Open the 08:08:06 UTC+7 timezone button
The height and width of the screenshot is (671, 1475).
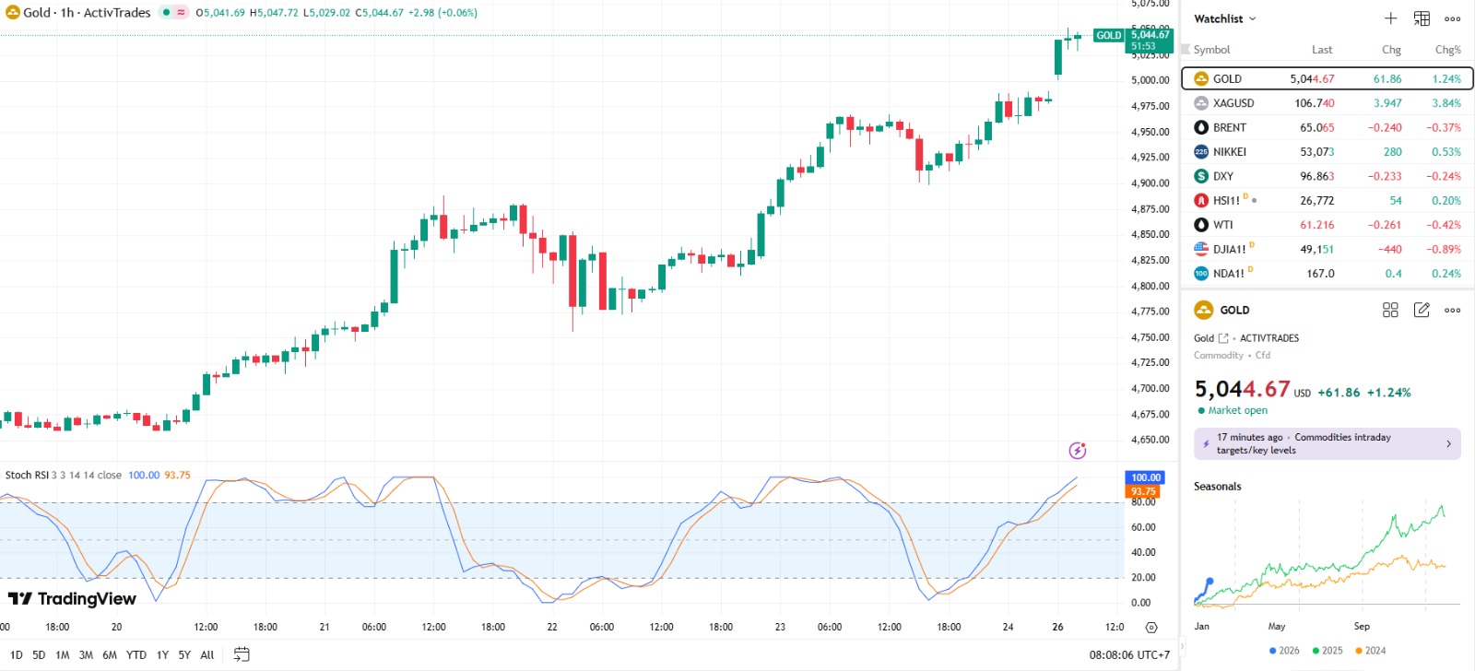1128,655
